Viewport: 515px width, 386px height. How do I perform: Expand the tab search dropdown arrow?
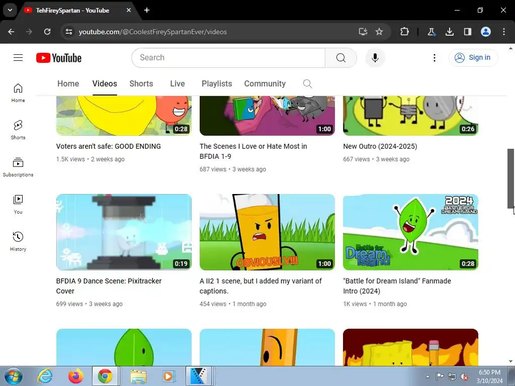pyautogui.click(x=10, y=10)
